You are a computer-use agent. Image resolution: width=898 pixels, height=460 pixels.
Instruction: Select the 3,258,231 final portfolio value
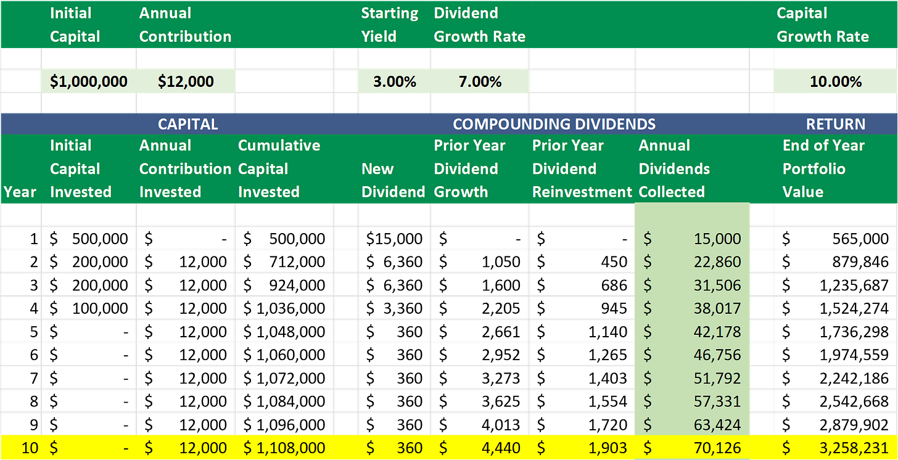click(836, 448)
